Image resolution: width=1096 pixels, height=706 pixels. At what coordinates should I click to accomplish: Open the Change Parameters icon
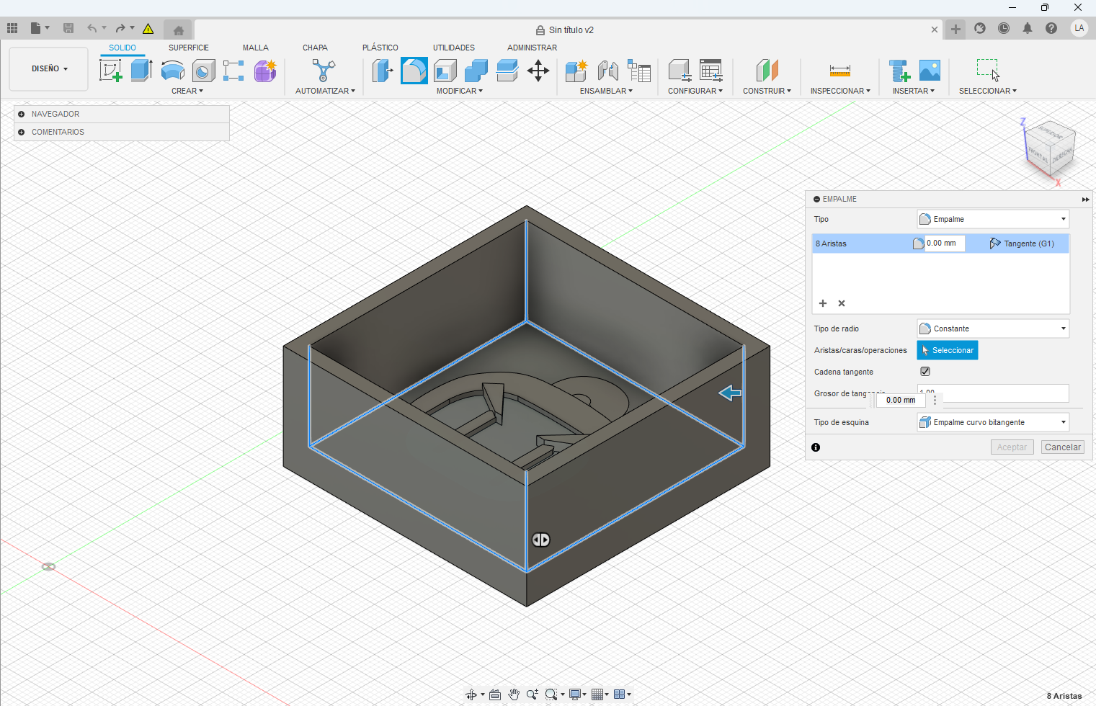pyautogui.click(x=639, y=71)
